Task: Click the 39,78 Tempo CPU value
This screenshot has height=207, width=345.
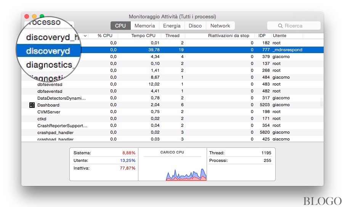Action: 154,50
